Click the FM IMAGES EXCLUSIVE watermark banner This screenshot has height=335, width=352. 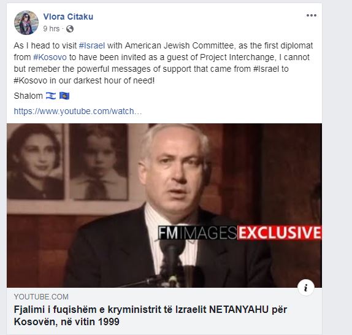point(240,233)
